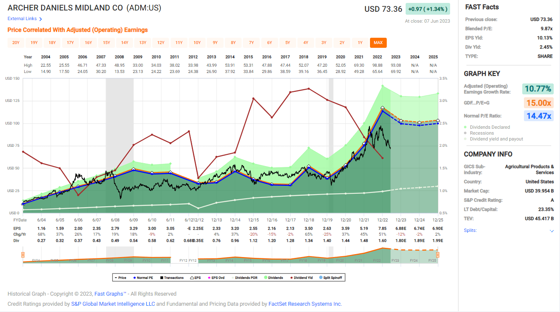This screenshot has height=312, width=560.
Task: Open S&P Global Market Intelligence LLC link
Action: tap(112, 304)
